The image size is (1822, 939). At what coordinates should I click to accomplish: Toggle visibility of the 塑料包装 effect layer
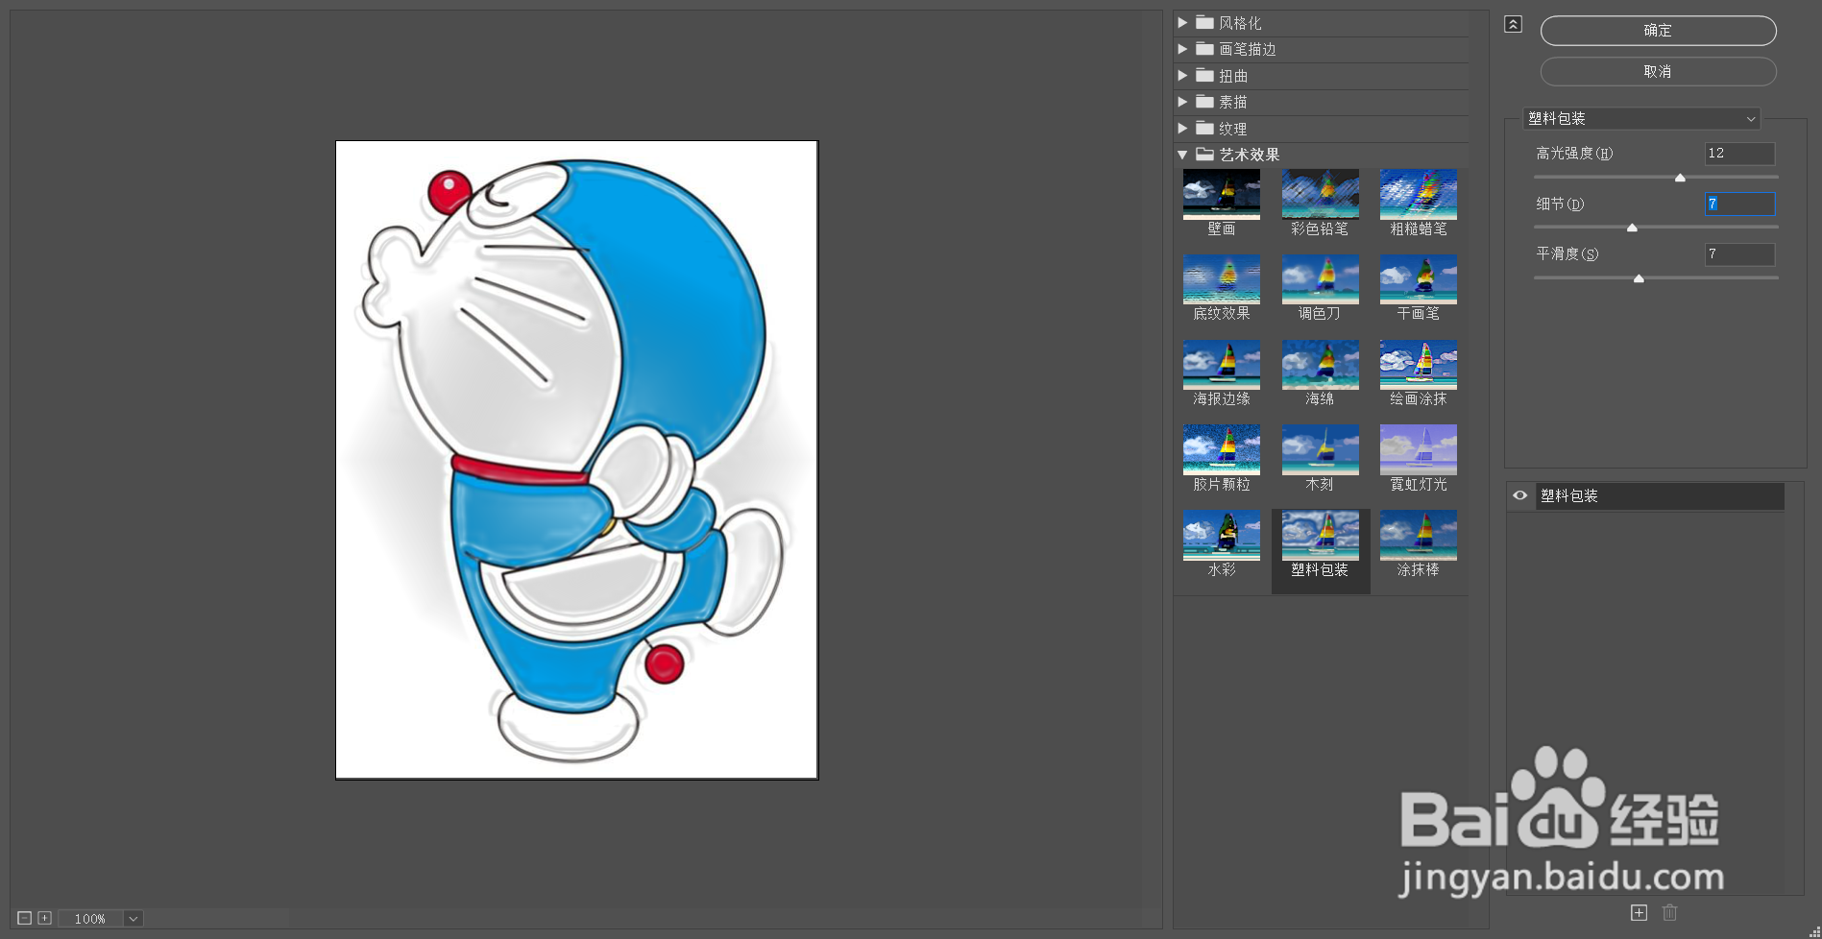point(1520,495)
